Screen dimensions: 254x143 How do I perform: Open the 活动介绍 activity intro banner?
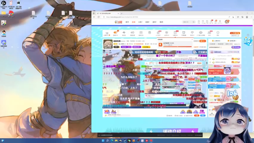[x=172, y=131]
